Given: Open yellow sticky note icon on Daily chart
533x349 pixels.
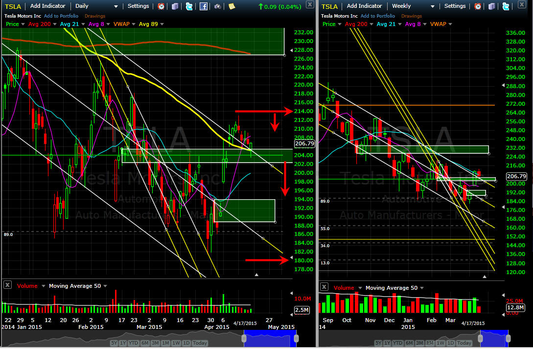Looking at the screenshot, I should point(232,6).
